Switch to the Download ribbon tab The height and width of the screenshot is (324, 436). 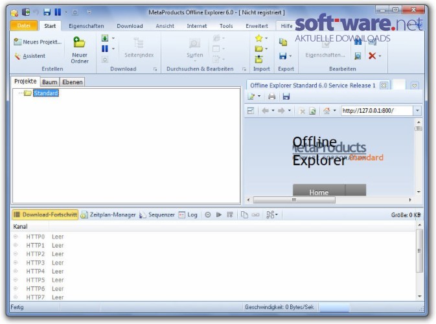(130, 26)
